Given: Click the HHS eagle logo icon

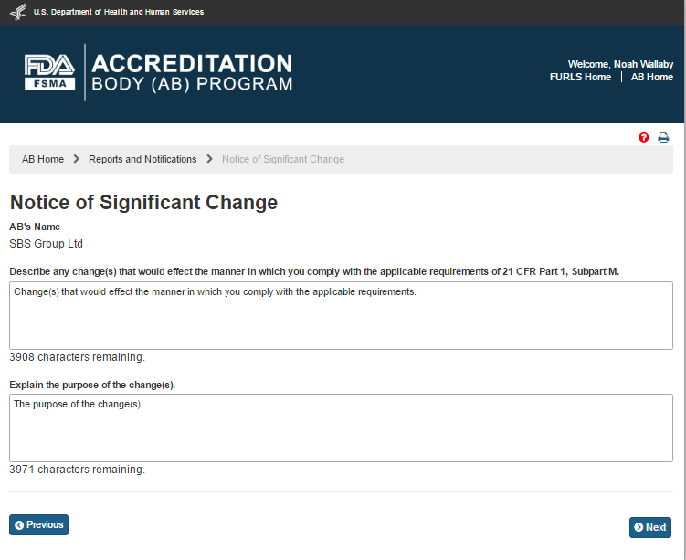Looking at the screenshot, I should tap(17, 12).
